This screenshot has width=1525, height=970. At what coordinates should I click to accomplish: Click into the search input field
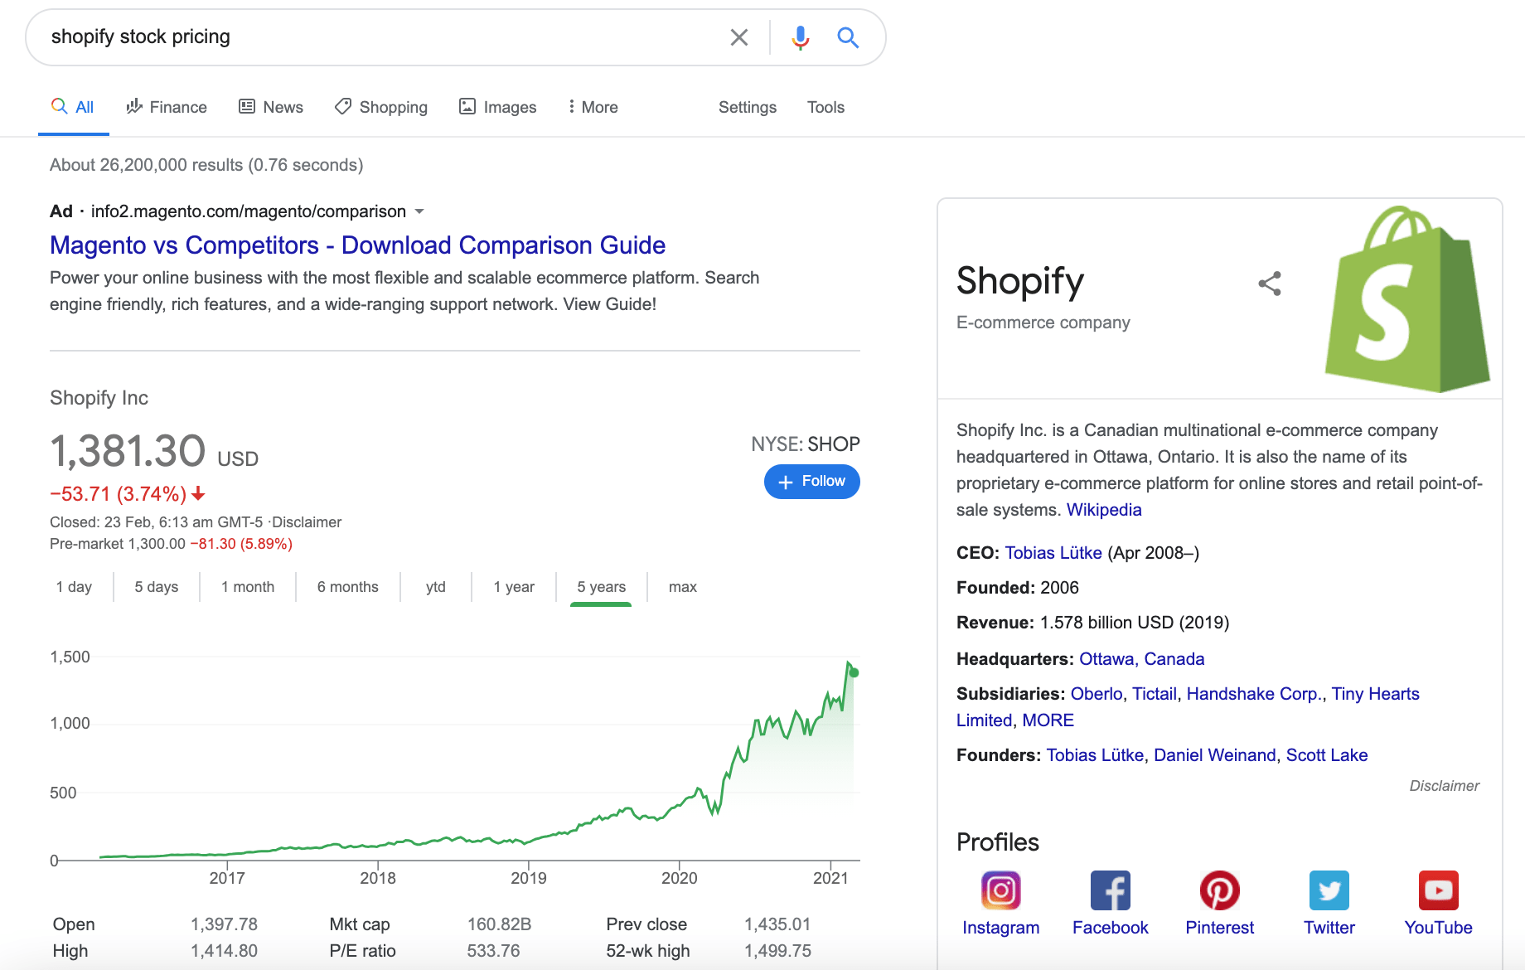pyautogui.click(x=381, y=37)
